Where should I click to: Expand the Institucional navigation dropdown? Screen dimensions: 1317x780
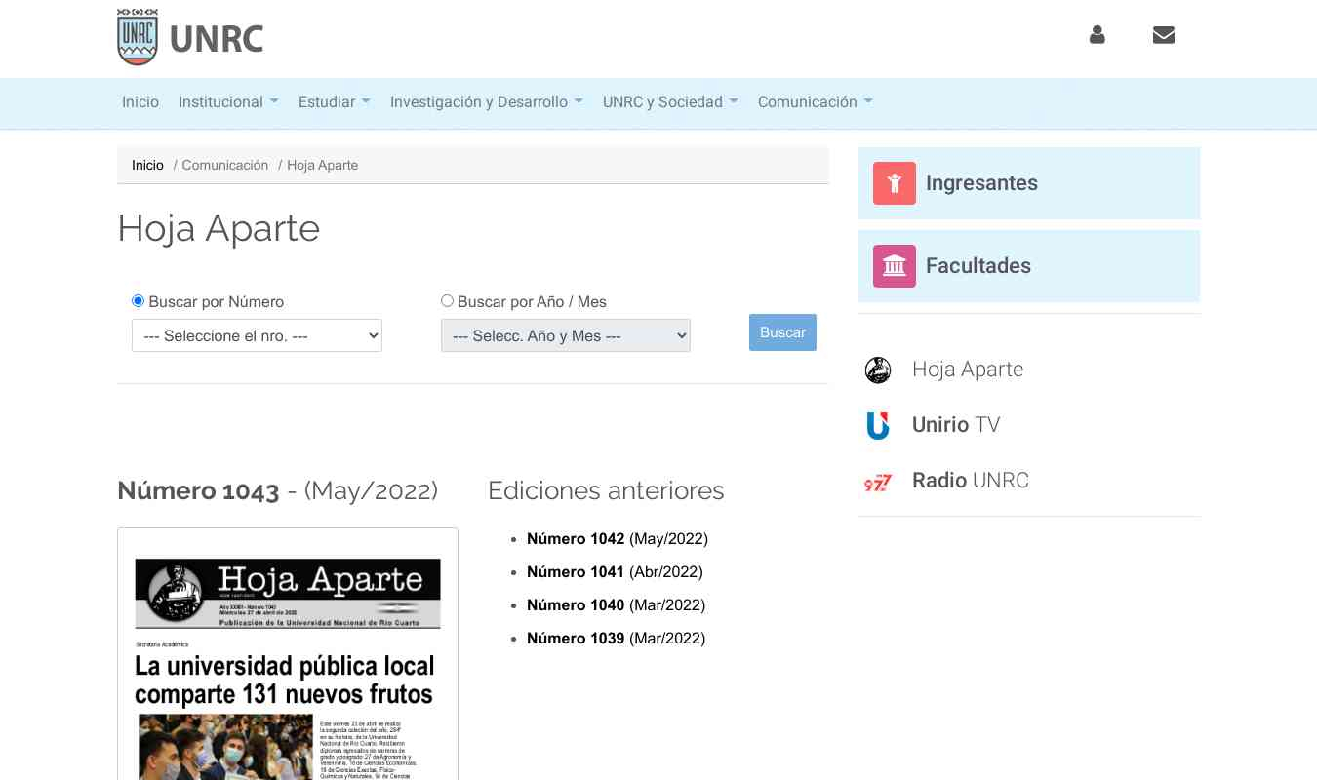pos(228,102)
